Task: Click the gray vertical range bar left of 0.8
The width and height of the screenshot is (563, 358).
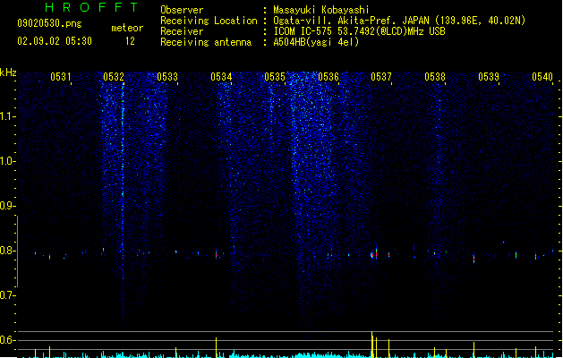Action: (x=17, y=251)
